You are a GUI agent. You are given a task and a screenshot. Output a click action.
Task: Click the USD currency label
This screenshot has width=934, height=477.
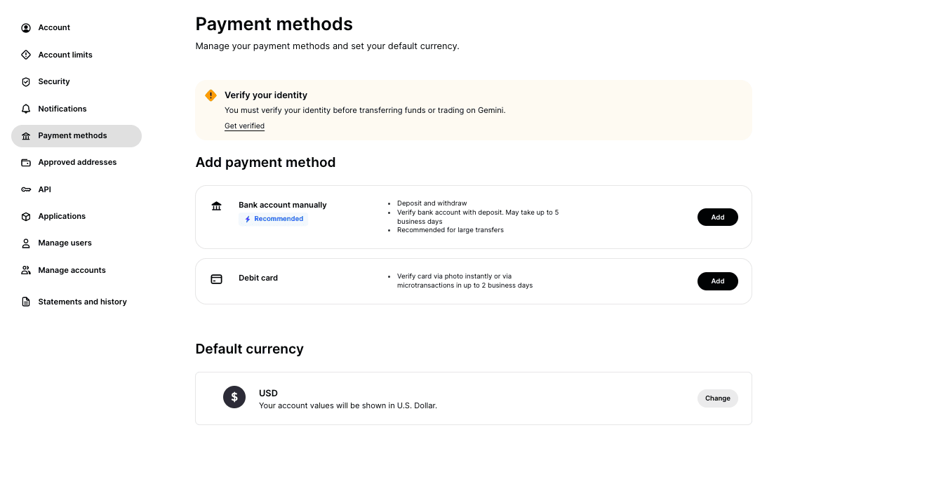[x=268, y=394]
